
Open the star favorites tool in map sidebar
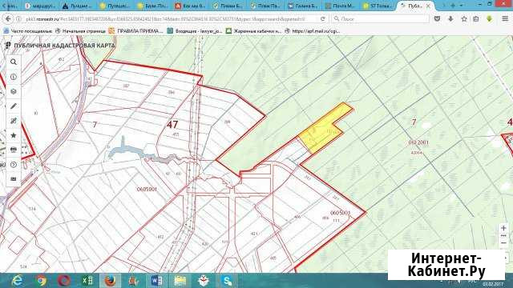[14, 135]
